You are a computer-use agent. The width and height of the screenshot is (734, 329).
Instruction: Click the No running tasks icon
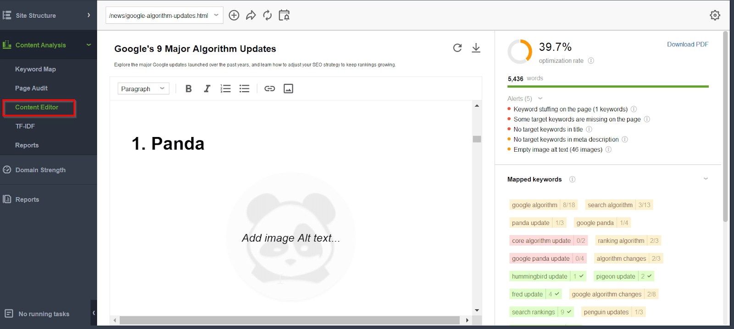9,313
